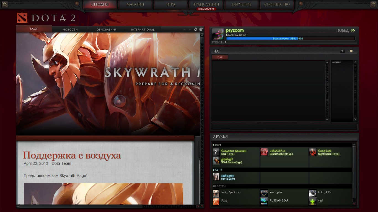Click chat member list scroll up arrow

(x=355, y=62)
